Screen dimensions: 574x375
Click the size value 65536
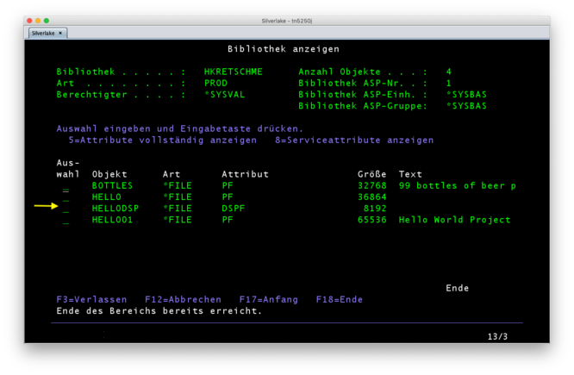[x=371, y=220]
